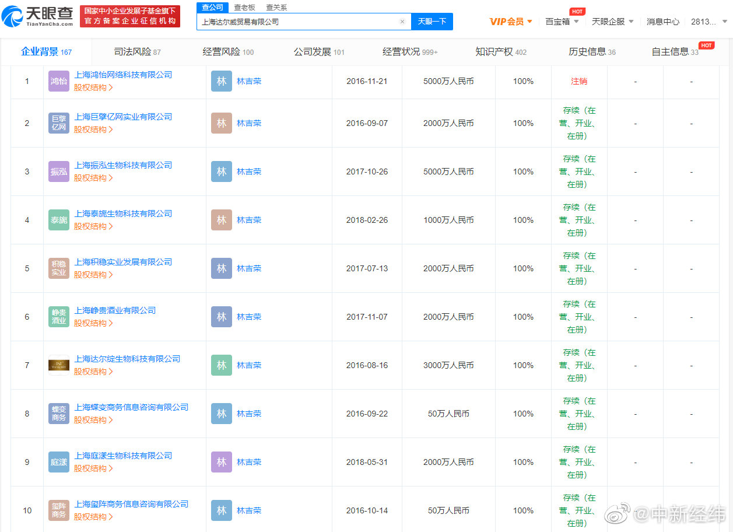733x532 pixels.
Task: Clear the search box with the × icon
Action: pos(402,21)
